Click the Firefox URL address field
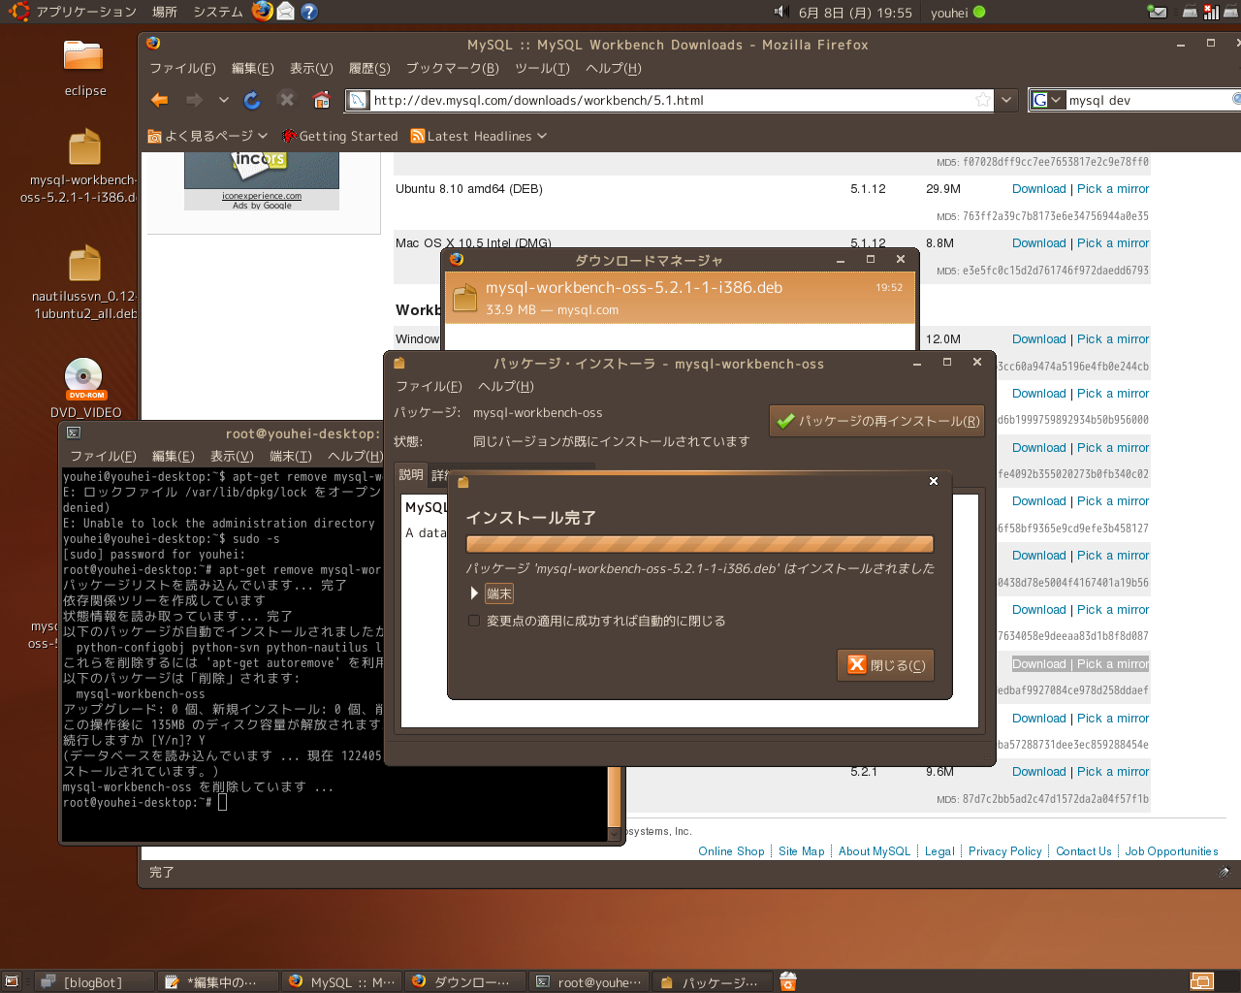Viewport: 1241px width, 993px height. pyautogui.click(x=669, y=100)
